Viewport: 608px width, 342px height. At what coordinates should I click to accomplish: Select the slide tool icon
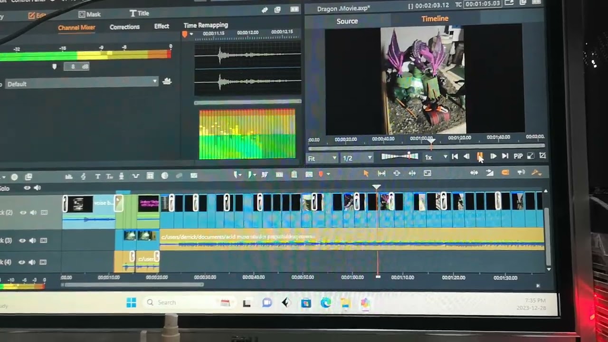coord(397,173)
